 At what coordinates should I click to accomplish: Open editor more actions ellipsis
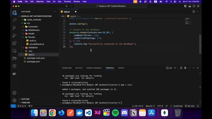point(198,12)
